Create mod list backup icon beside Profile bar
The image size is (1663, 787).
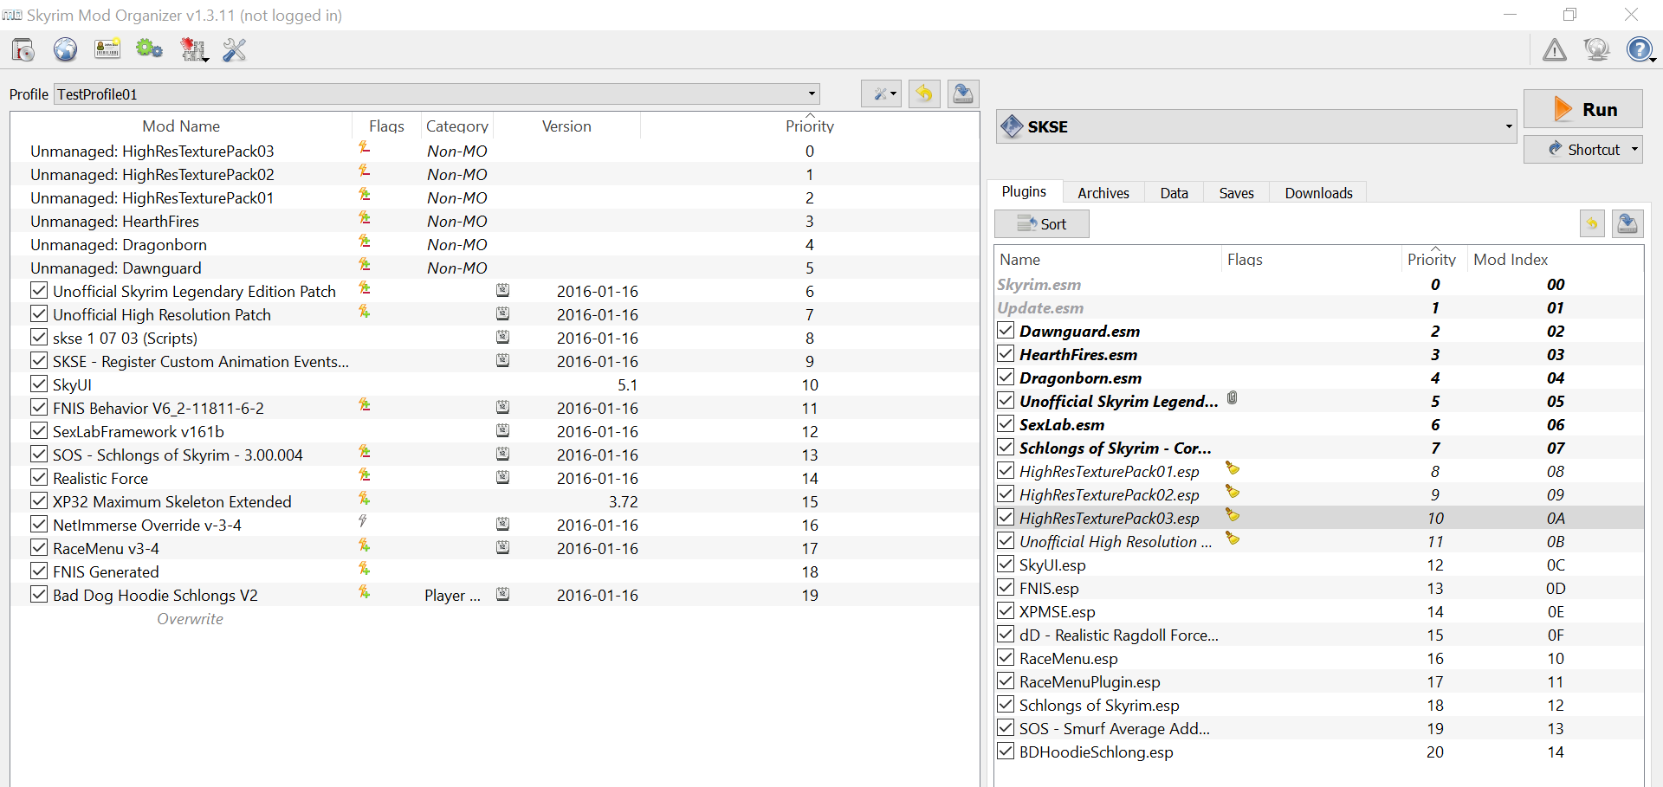pyautogui.click(x=963, y=94)
